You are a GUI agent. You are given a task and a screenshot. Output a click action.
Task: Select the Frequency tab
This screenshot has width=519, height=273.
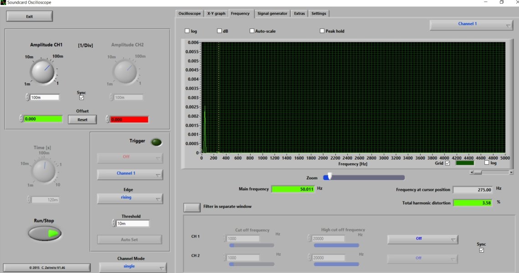(240, 14)
